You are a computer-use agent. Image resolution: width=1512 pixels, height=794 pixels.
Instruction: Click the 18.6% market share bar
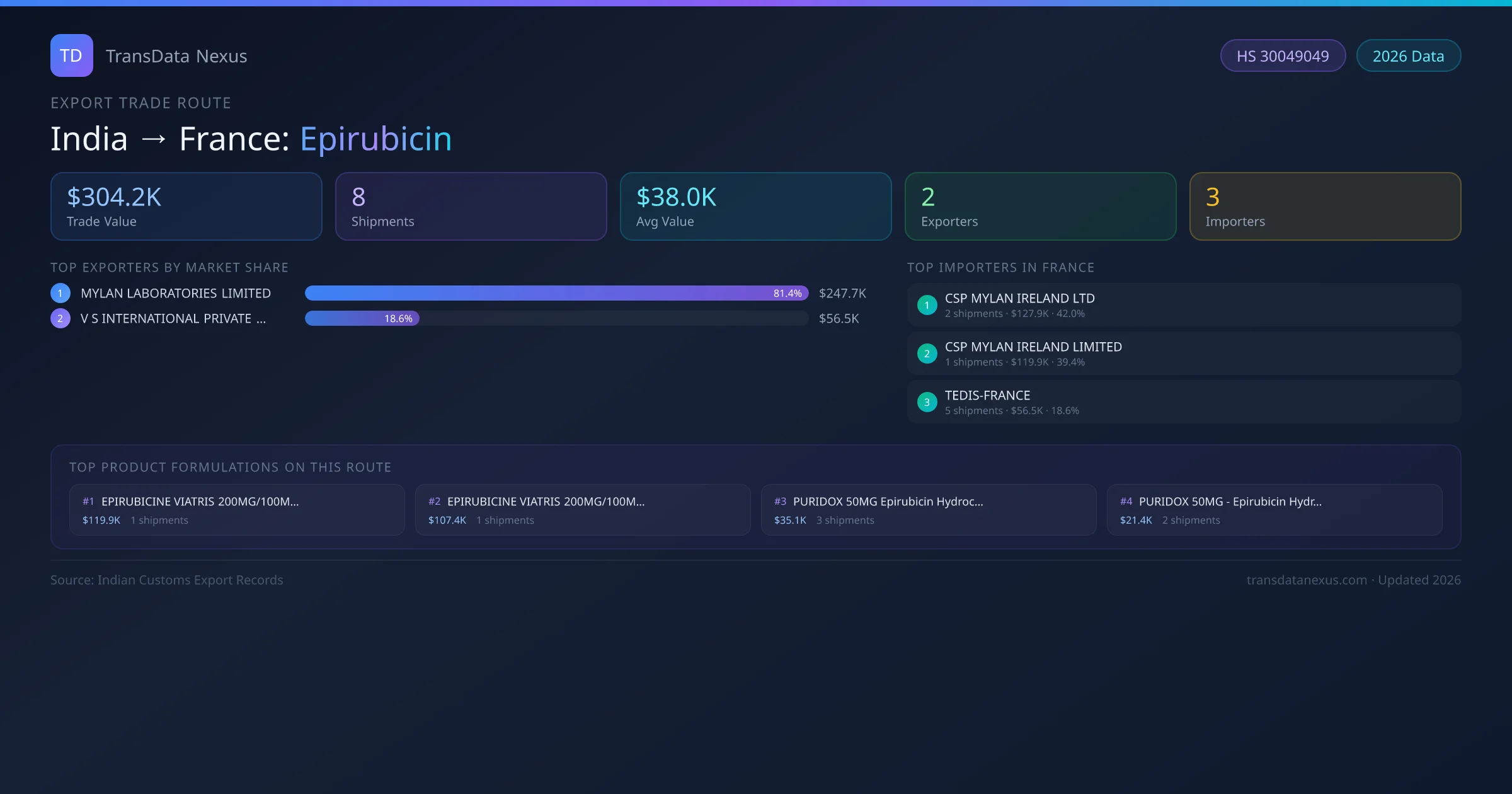tap(362, 318)
